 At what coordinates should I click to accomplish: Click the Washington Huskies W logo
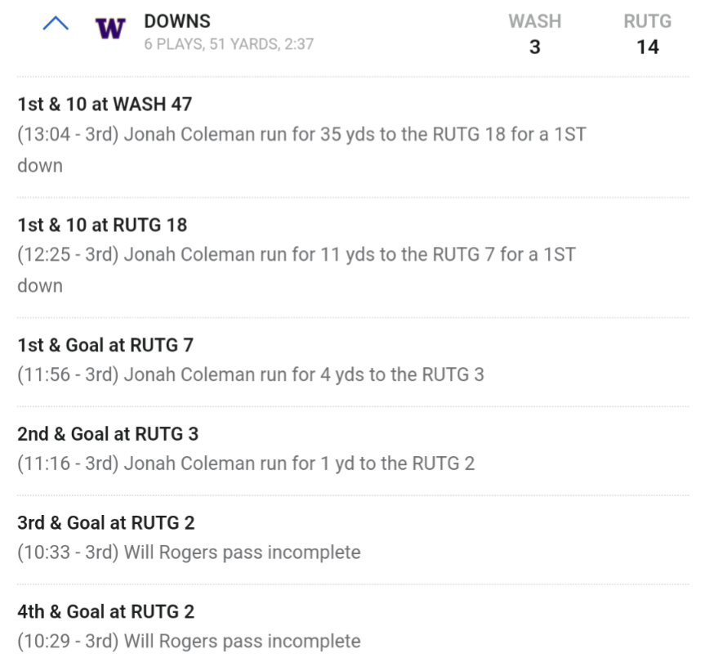point(110,29)
